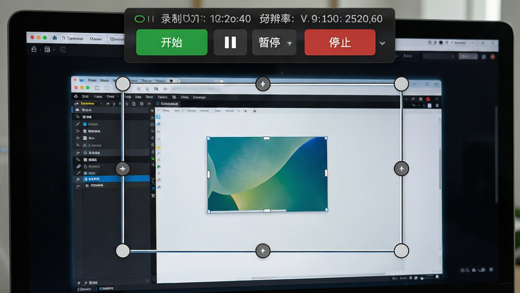
Task: Click the wave image's left-middle resize handle
Action: coord(208,174)
